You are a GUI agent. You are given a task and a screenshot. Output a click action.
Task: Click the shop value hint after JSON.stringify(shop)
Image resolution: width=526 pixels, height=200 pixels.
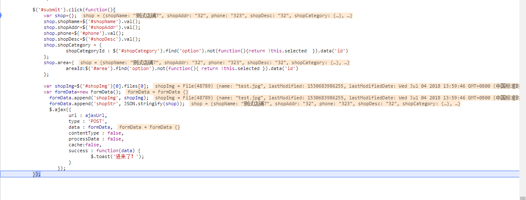pos(325,104)
